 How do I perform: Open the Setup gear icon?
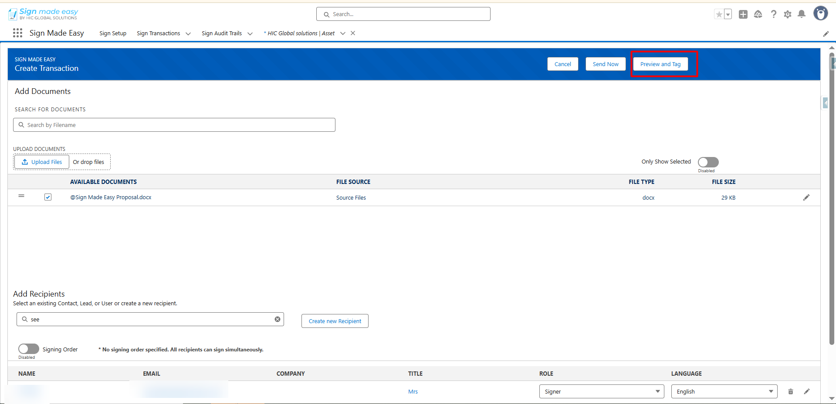click(788, 14)
